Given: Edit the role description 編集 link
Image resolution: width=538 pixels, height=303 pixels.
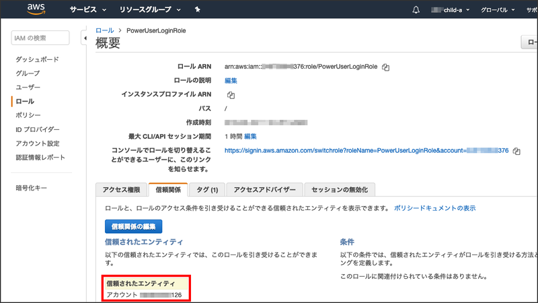Looking at the screenshot, I should pyautogui.click(x=231, y=80).
